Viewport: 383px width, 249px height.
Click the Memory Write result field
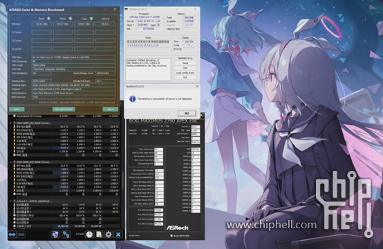pyautogui.click(x=63, y=24)
